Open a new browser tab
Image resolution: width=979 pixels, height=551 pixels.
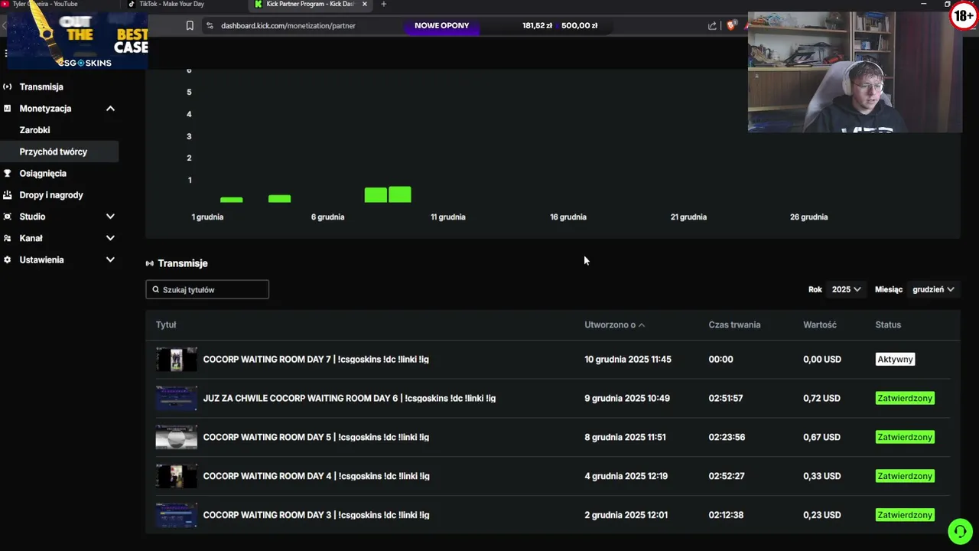click(x=383, y=4)
